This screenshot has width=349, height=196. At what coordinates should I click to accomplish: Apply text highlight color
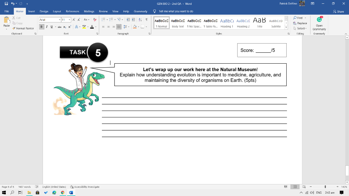(84, 27)
